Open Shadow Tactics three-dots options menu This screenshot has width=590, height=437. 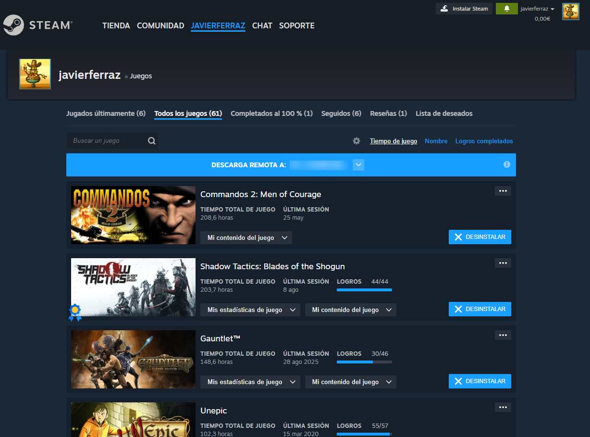coord(503,263)
